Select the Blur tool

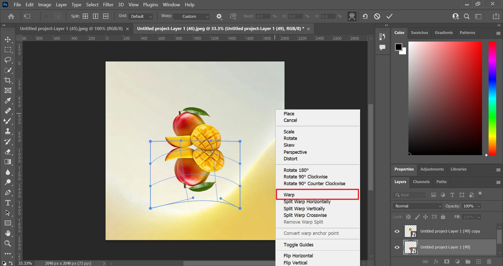pyautogui.click(x=7, y=172)
